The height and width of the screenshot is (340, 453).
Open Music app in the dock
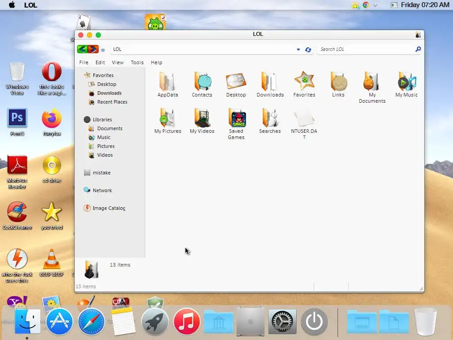[187, 321]
